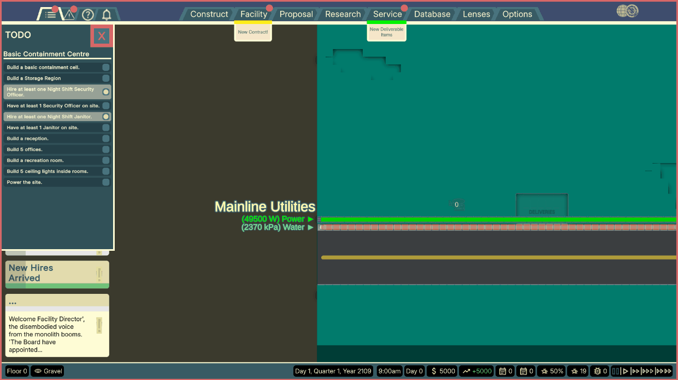This screenshot has width=678, height=380.
Task: Open the TODO list tab icon
Action: 48,14
